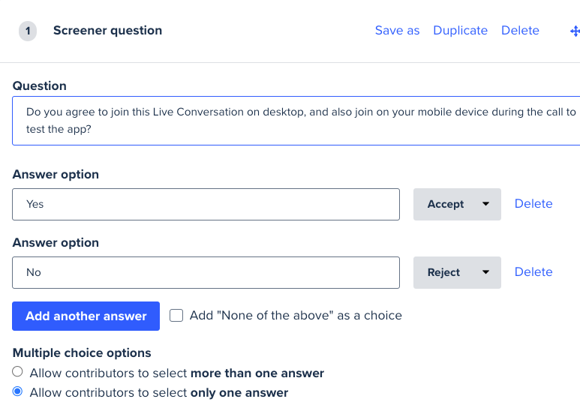The height and width of the screenshot is (408, 580).
Task: Delete the "Yes" answer option
Action: click(533, 204)
